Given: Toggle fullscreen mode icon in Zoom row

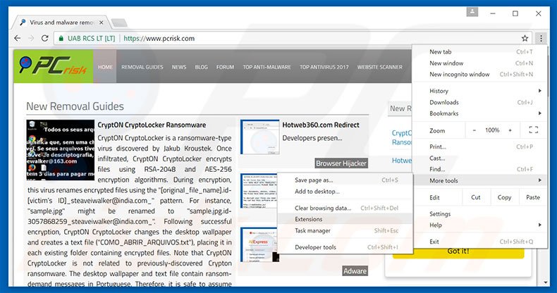Looking at the screenshot, I should point(533,130).
